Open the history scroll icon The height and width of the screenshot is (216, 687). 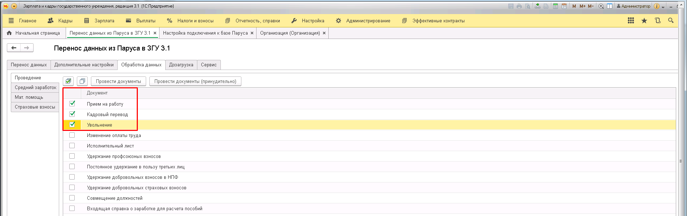(x=657, y=21)
